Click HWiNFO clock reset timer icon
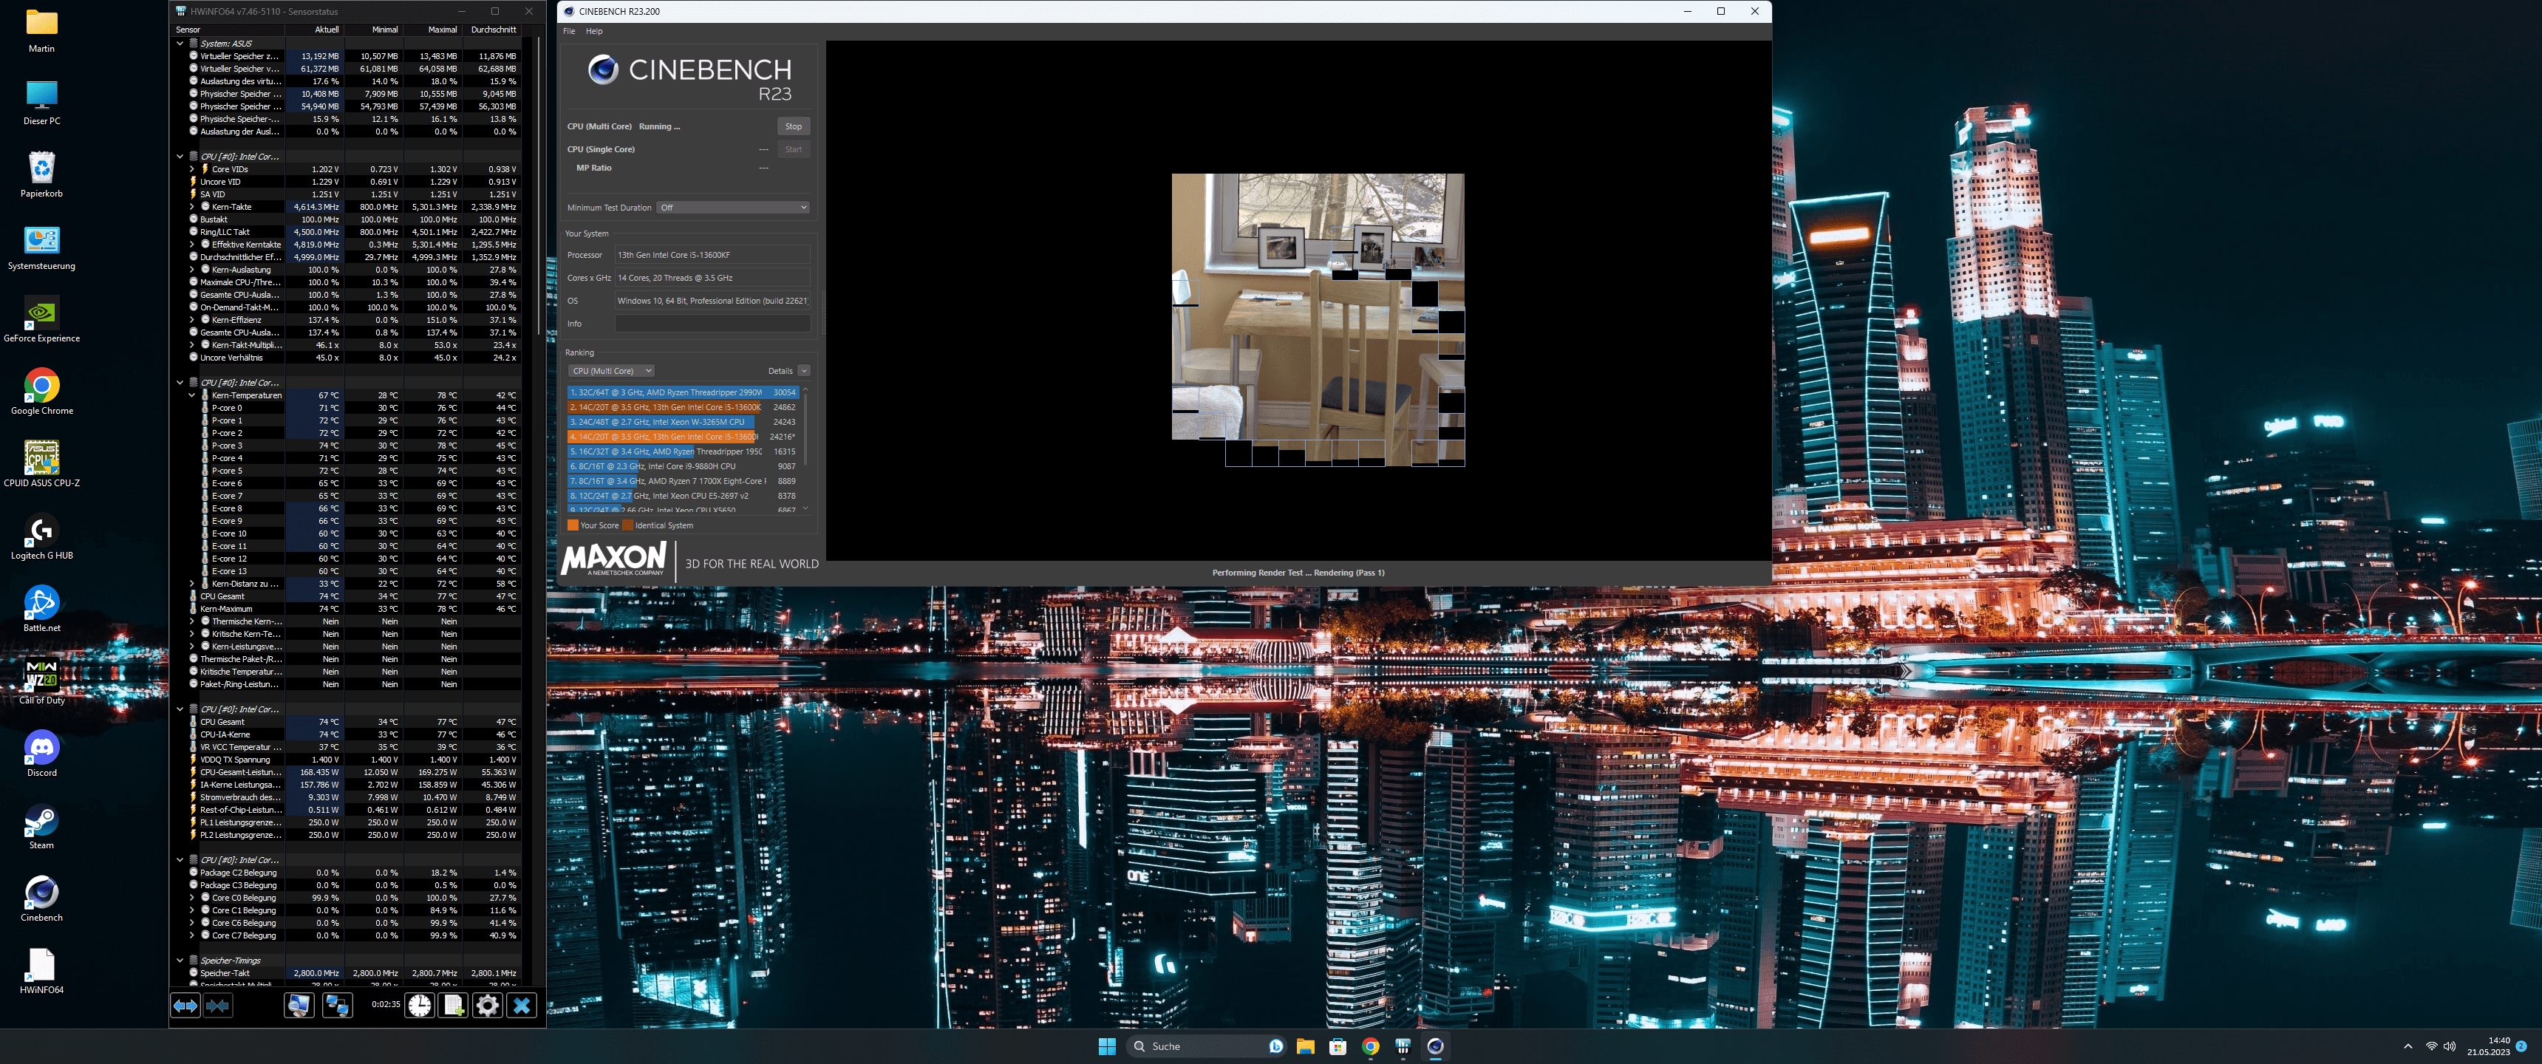 (x=420, y=1005)
